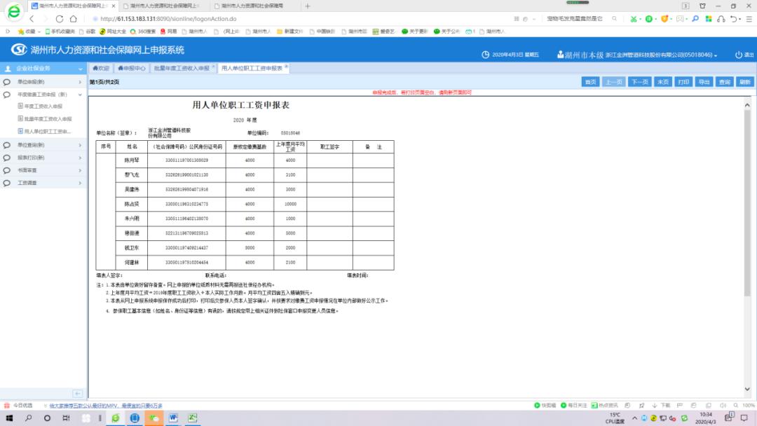Switch to the 申报中心 tab
This screenshot has width=757, height=426.
132,69
